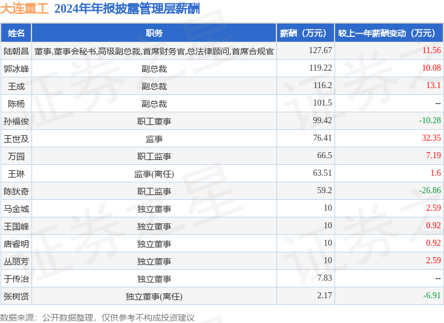444x323 pixels.
Task: Click the salary value 59.2
Action: point(324,190)
